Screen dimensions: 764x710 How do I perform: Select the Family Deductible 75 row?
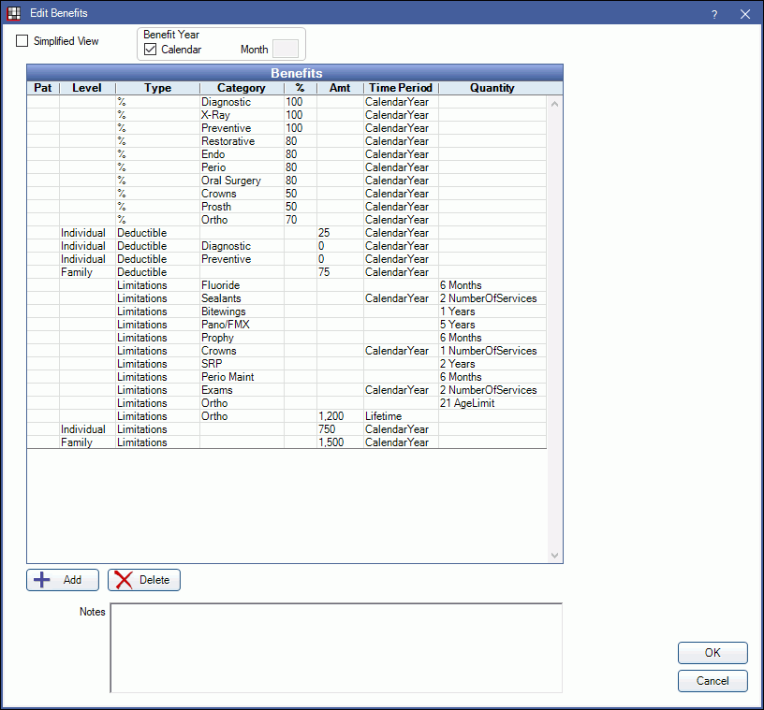click(x=286, y=273)
